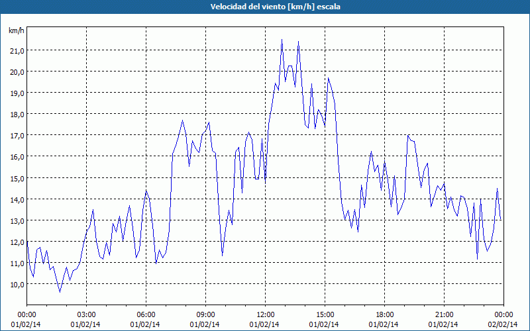Click the 10,0 y-axis value

point(17,285)
